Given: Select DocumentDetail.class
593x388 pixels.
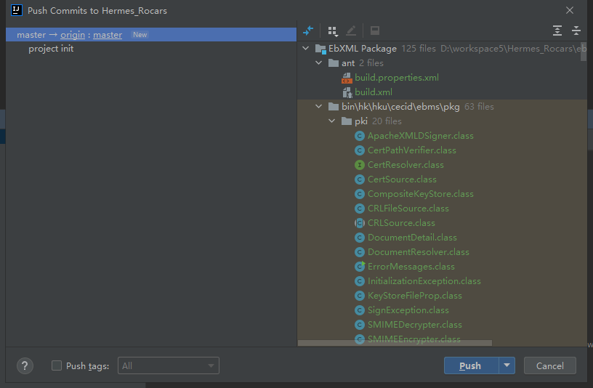Looking at the screenshot, I should click(412, 238).
